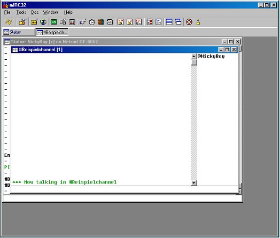
Task: Minimize the #Beispielchannel window
Action: [x=221, y=50]
